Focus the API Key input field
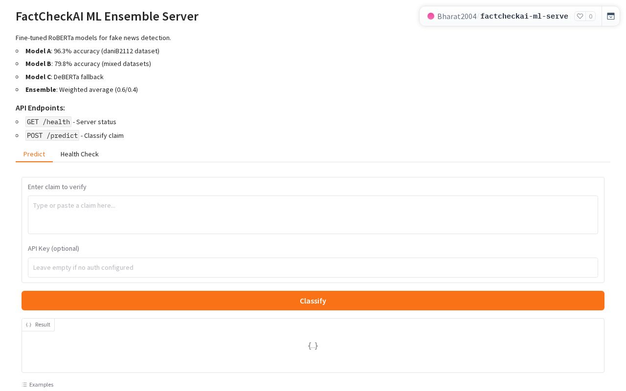The image size is (626, 391). [313, 267]
